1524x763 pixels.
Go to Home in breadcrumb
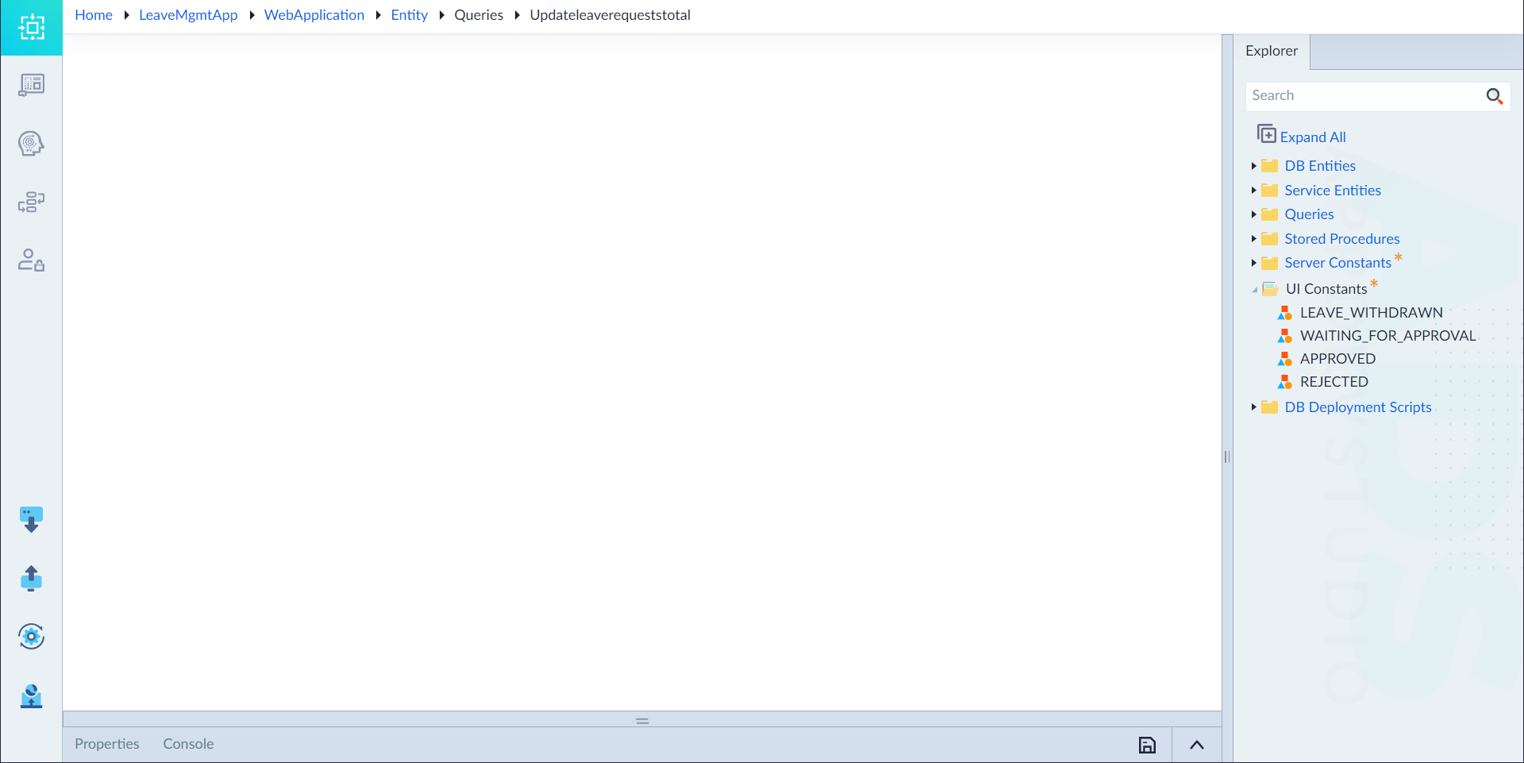pyautogui.click(x=94, y=15)
